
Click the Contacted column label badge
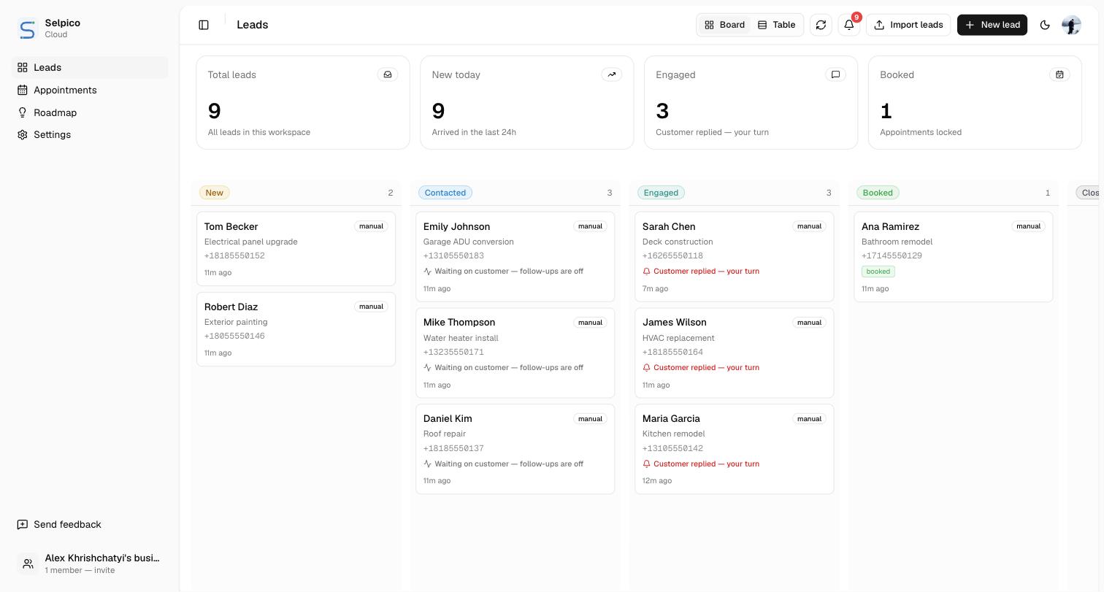(x=445, y=193)
